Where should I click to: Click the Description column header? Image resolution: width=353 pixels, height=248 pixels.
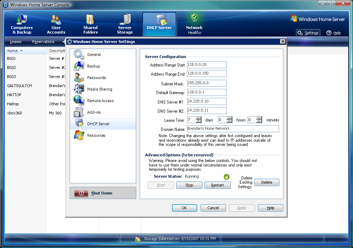(x=56, y=51)
